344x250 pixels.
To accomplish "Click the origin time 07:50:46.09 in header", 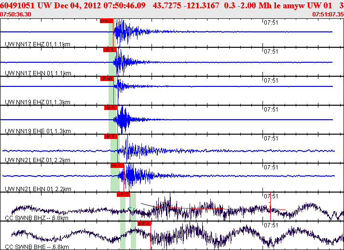I will click(x=124, y=5).
